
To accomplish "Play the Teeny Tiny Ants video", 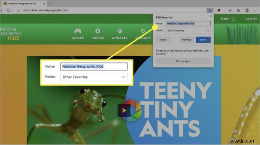I will pos(124,110).
